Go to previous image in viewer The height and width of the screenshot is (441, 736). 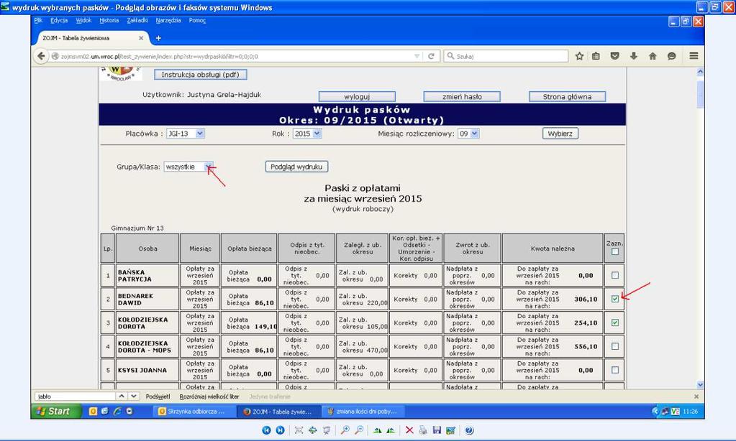[x=266, y=430]
